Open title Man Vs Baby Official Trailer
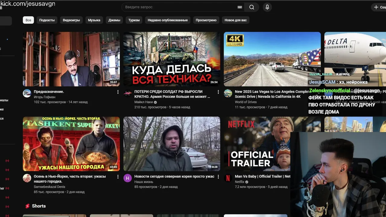 click(262, 176)
